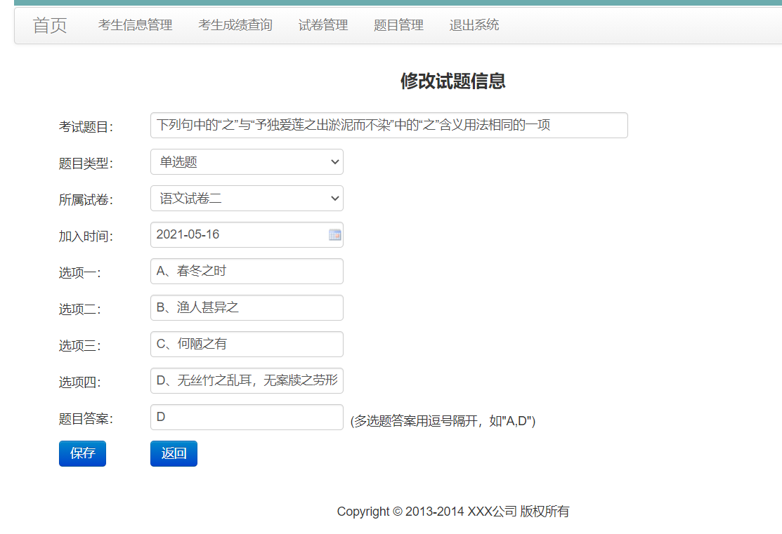Click the 保存 button

pos(82,453)
